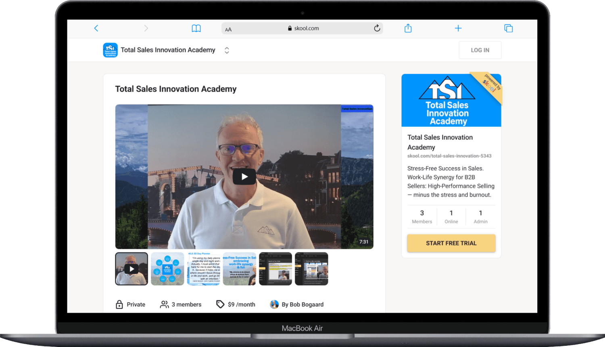Reload the skool.com page
Viewport: 605px width, 347px height.
click(377, 28)
